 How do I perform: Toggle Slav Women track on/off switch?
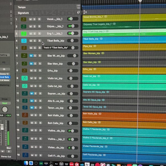coord(73,56)
